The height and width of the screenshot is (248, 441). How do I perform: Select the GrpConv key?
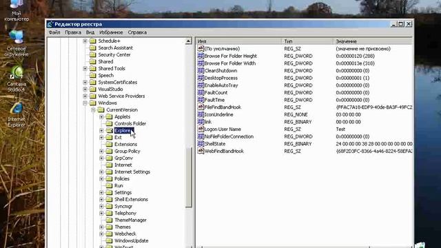[123, 158]
